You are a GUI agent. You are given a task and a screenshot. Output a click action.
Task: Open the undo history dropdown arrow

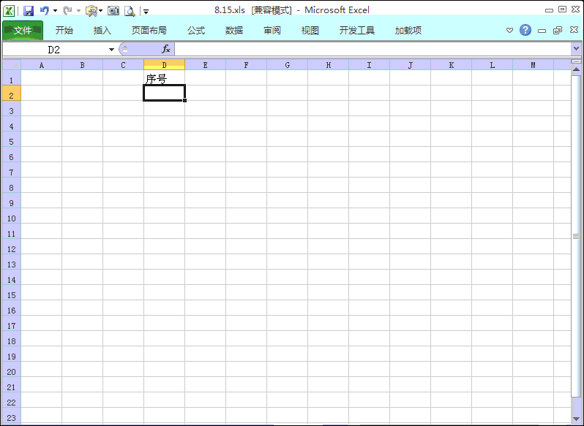tap(55, 11)
